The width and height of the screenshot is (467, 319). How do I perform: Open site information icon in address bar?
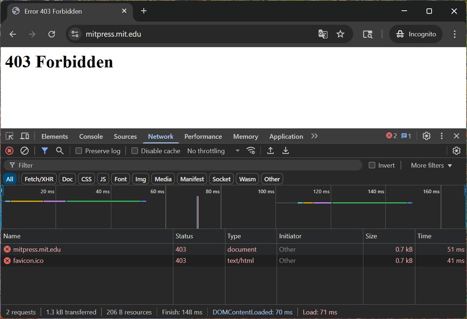(x=75, y=34)
